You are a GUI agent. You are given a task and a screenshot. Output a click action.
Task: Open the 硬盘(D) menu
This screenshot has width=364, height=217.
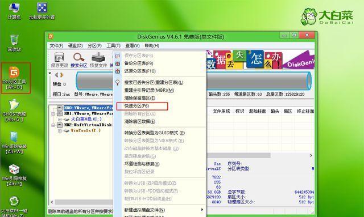pyautogui.click(x=75, y=45)
